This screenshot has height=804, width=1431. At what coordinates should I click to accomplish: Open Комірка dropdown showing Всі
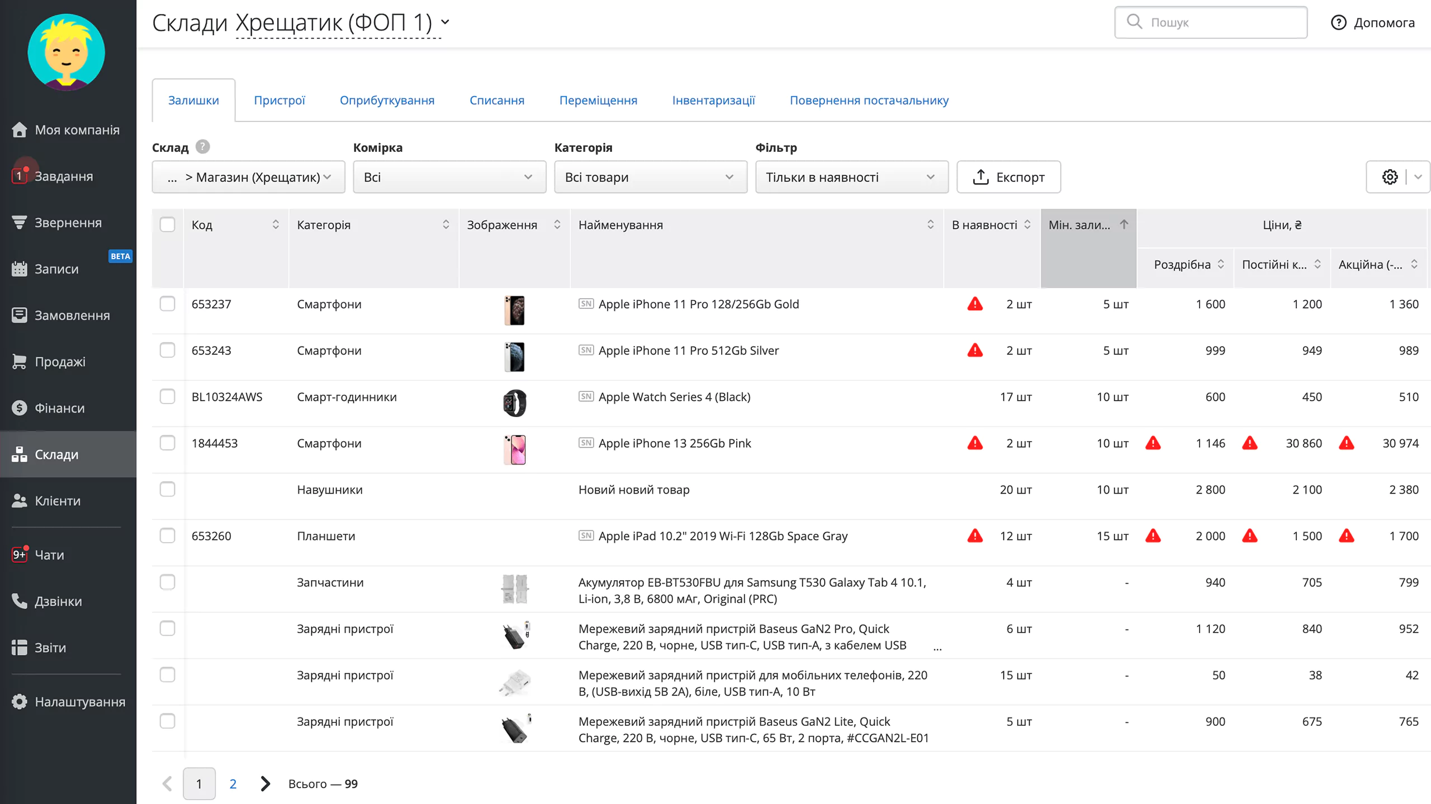(x=449, y=177)
